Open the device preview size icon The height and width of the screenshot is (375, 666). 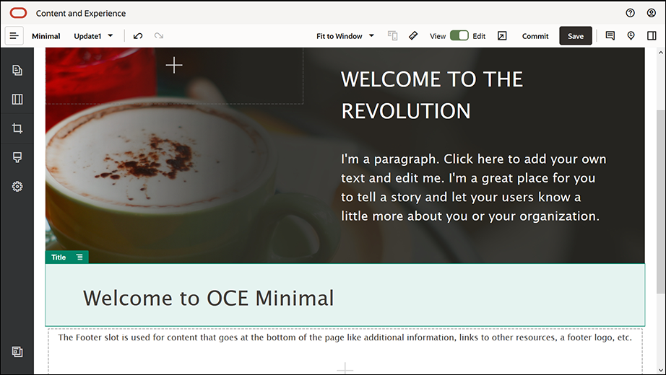click(x=392, y=36)
